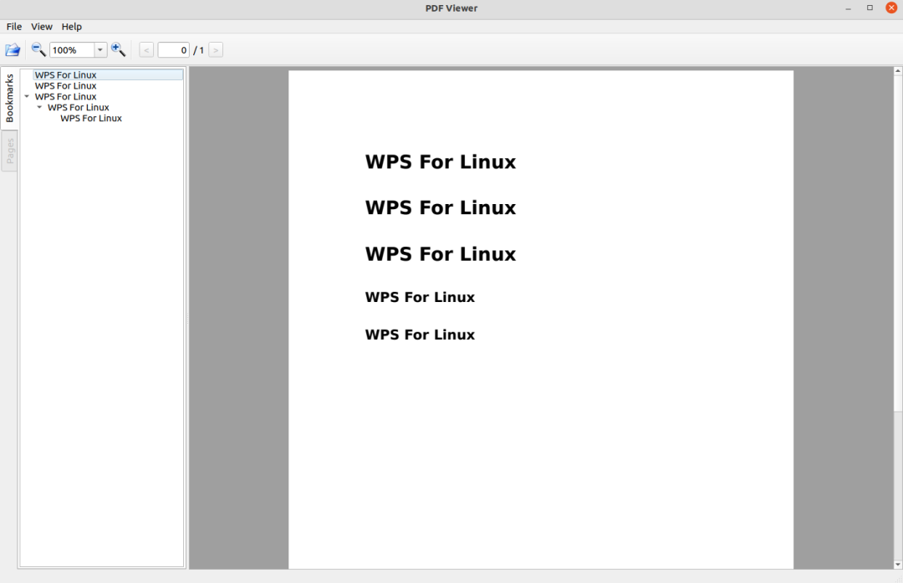
Task: Switch to the Bookmarks side tab
Action: (x=9, y=98)
